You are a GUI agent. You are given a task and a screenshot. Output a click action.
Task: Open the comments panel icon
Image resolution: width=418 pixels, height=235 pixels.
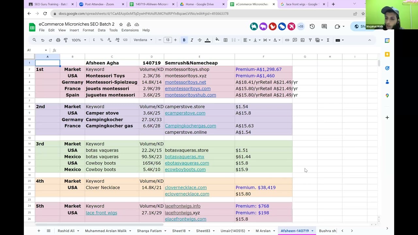(x=324, y=26)
